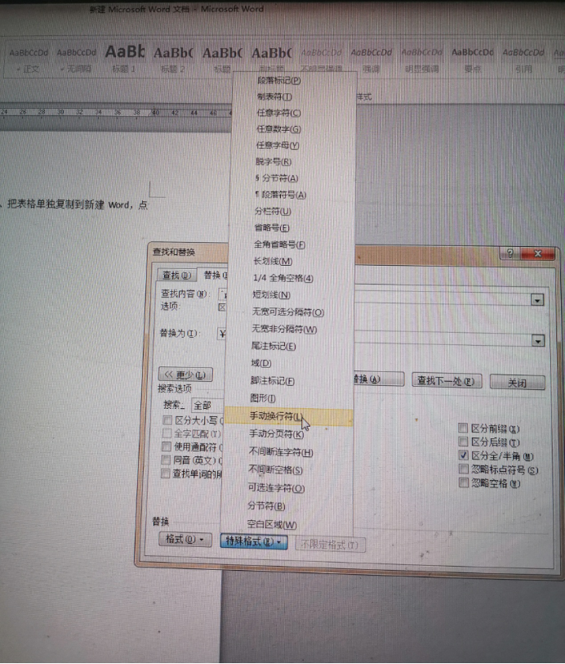This screenshot has width=565, height=664.
Task: Switch to the 查找 tab
Action: coord(175,275)
